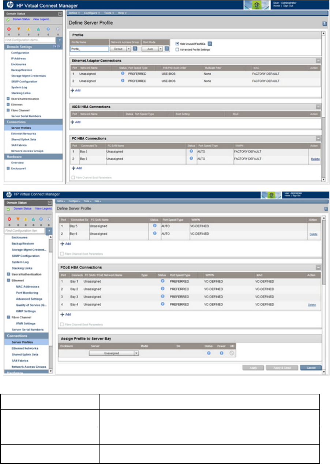Open Server Unassigned dropdown in Assign Profile section
This screenshot has height=464, width=330.
point(114,353)
